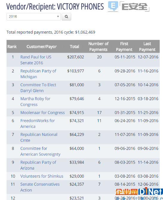Click last payment date 12-07-2016

148,57
